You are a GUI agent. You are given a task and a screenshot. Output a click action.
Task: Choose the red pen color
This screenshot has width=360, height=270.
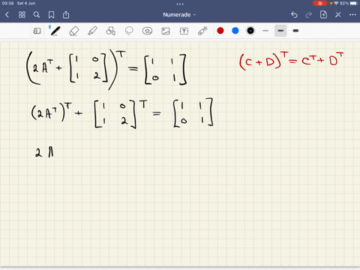[x=220, y=31]
